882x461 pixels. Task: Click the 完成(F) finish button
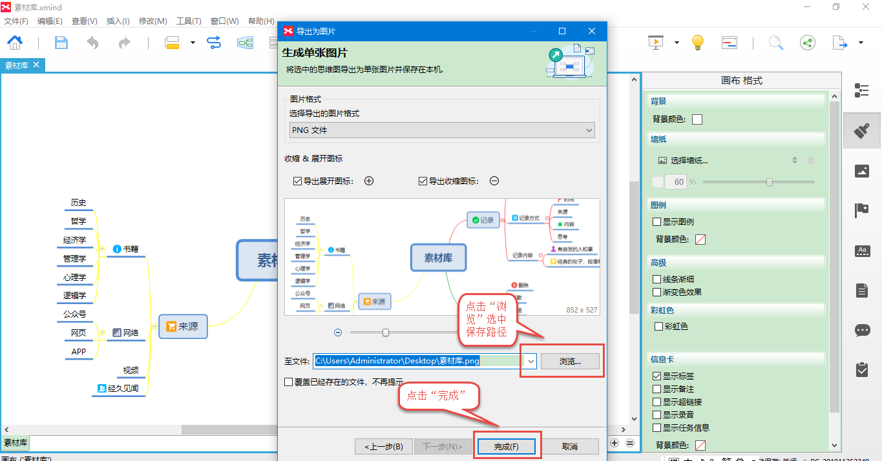tap(506, 446)
